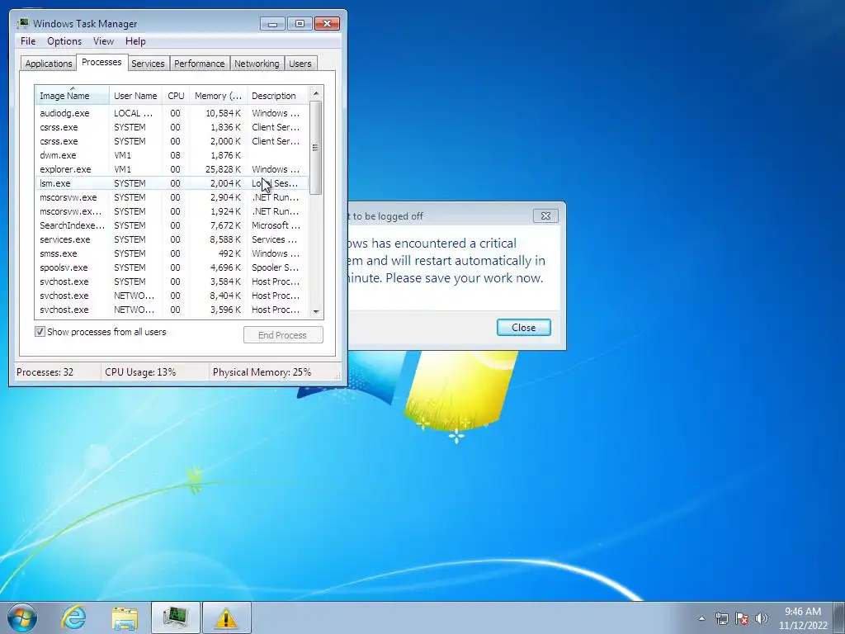The image size is (845, 634).
Task: Select lsm.exe process row
Action: click(x=172, y=183)
